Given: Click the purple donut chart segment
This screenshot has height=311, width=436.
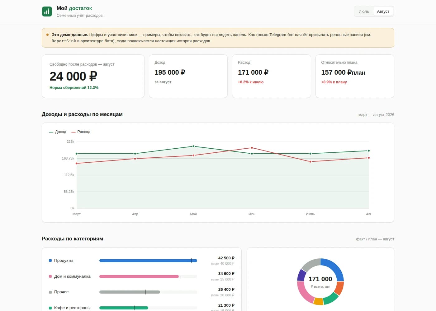Looking at the screenshot, I should point(301,275).
